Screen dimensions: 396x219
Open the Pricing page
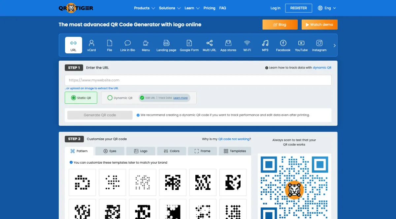click(209, 8)
